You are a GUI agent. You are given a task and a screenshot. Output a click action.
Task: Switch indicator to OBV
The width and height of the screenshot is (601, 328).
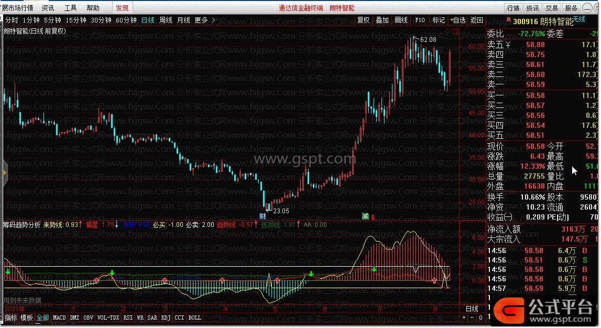pos(89,318)
